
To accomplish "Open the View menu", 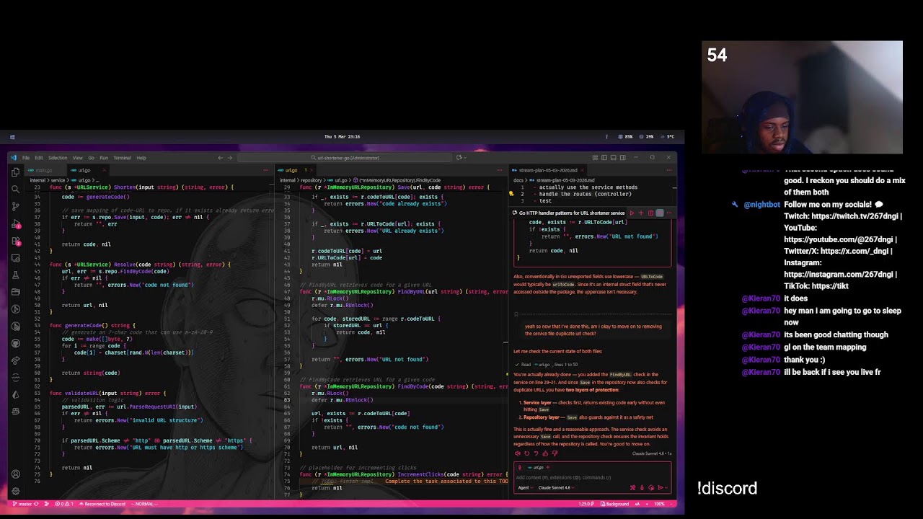I will [77, 158].
